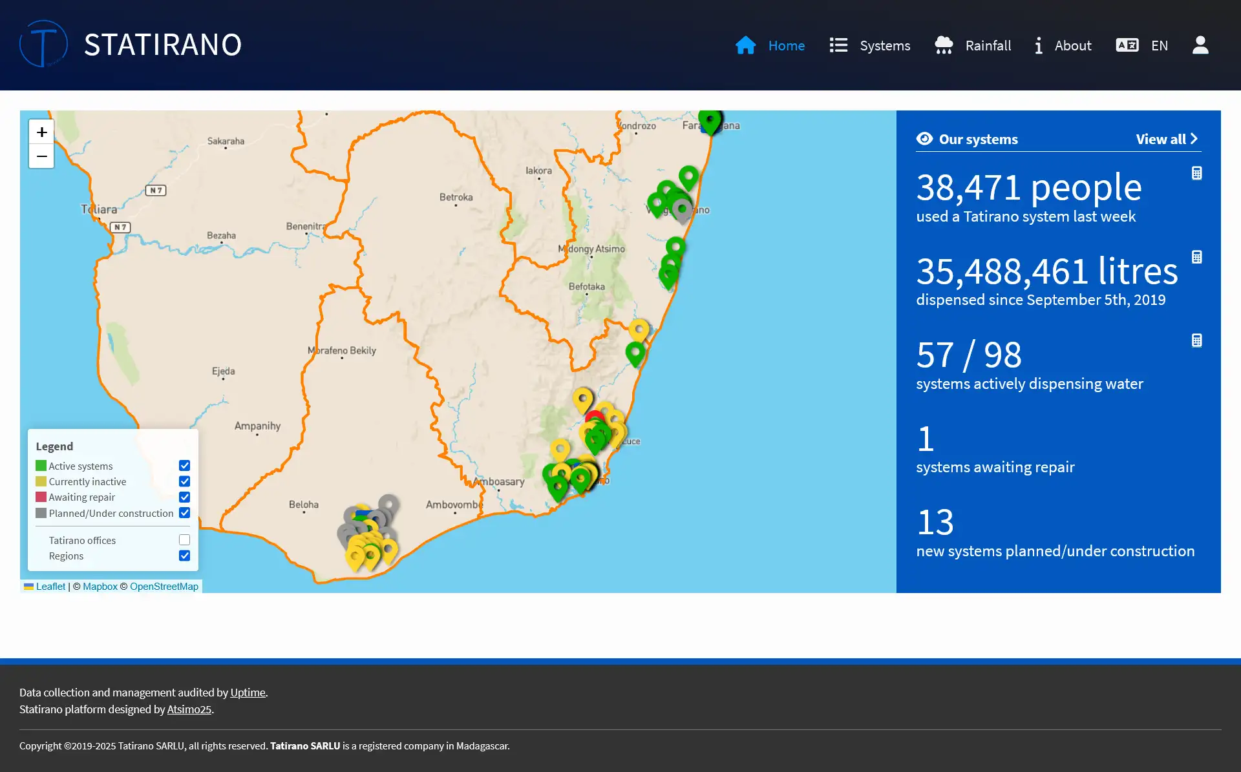Open the user account icon
The height and width of the screenshot is (772, 1241).
[x=1200, y=45]
